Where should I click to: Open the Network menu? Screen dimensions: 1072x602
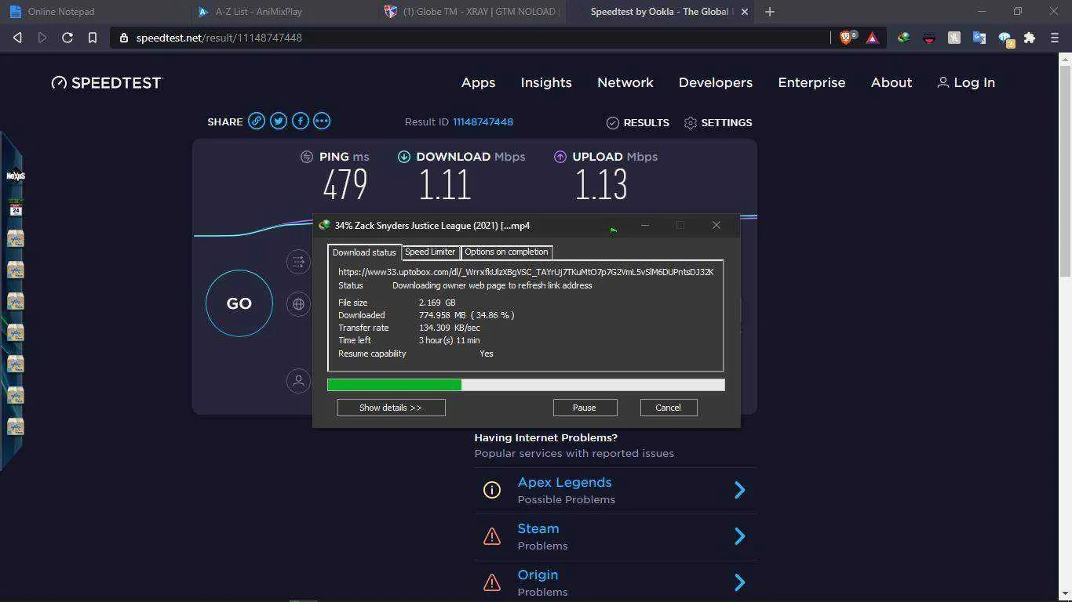click(625, 82)
